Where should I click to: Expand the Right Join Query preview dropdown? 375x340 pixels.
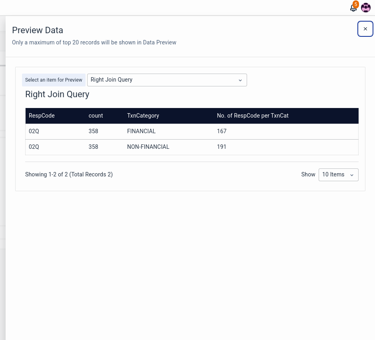point(167,80)
